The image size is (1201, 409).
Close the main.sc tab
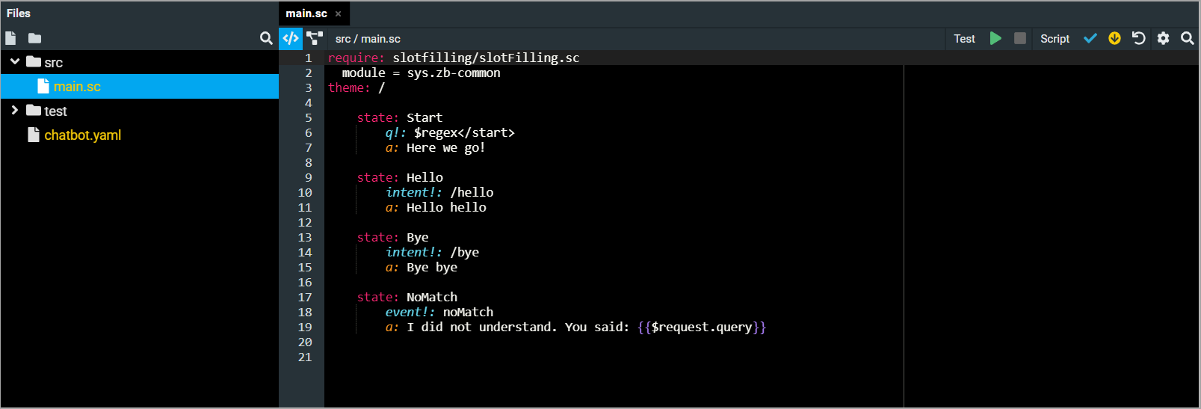click(x=338, y=13)
